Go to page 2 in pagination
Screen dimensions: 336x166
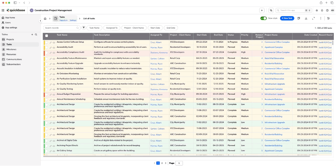tap(162, 163)
